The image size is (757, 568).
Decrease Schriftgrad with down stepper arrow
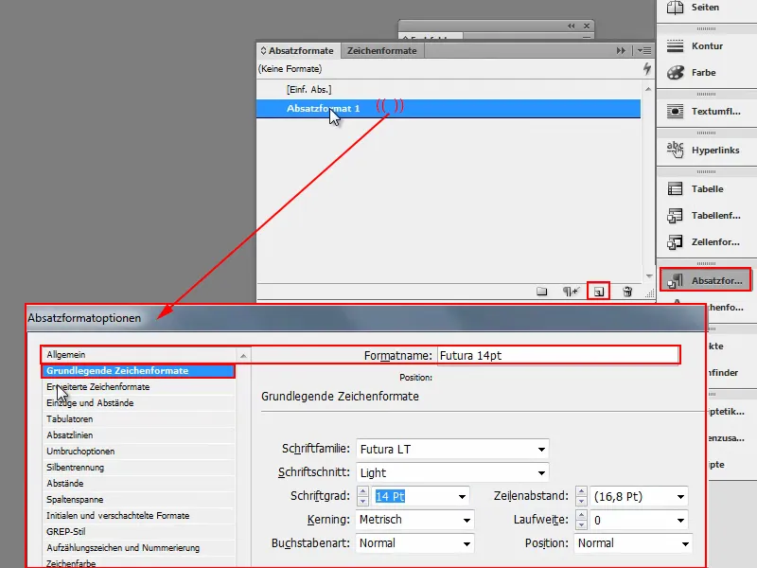pyautogui.click(x=363, y=501)
